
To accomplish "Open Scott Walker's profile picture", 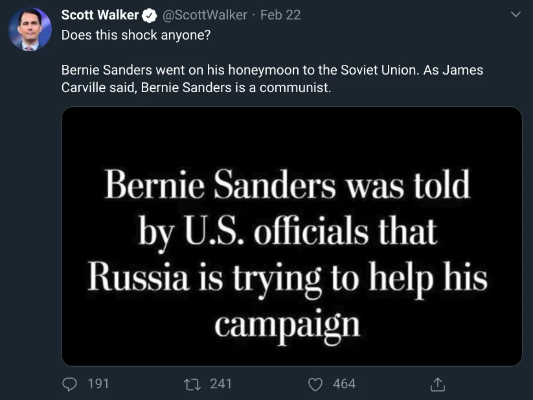I will pos(30,29).
